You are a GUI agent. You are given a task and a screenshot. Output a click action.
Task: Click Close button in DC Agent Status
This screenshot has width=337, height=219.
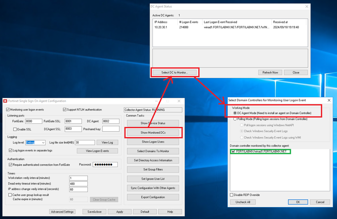coord(296,73)
